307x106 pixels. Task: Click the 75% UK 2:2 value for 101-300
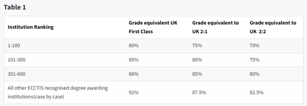coord(254,60)
